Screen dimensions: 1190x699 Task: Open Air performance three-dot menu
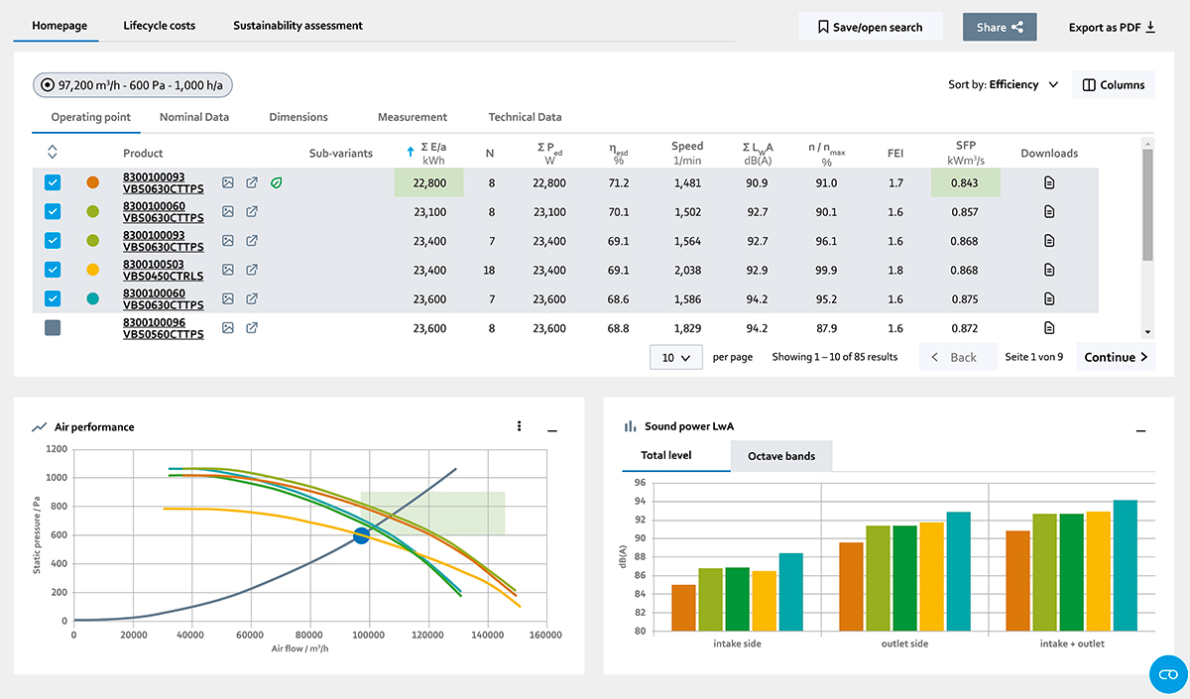519,426
